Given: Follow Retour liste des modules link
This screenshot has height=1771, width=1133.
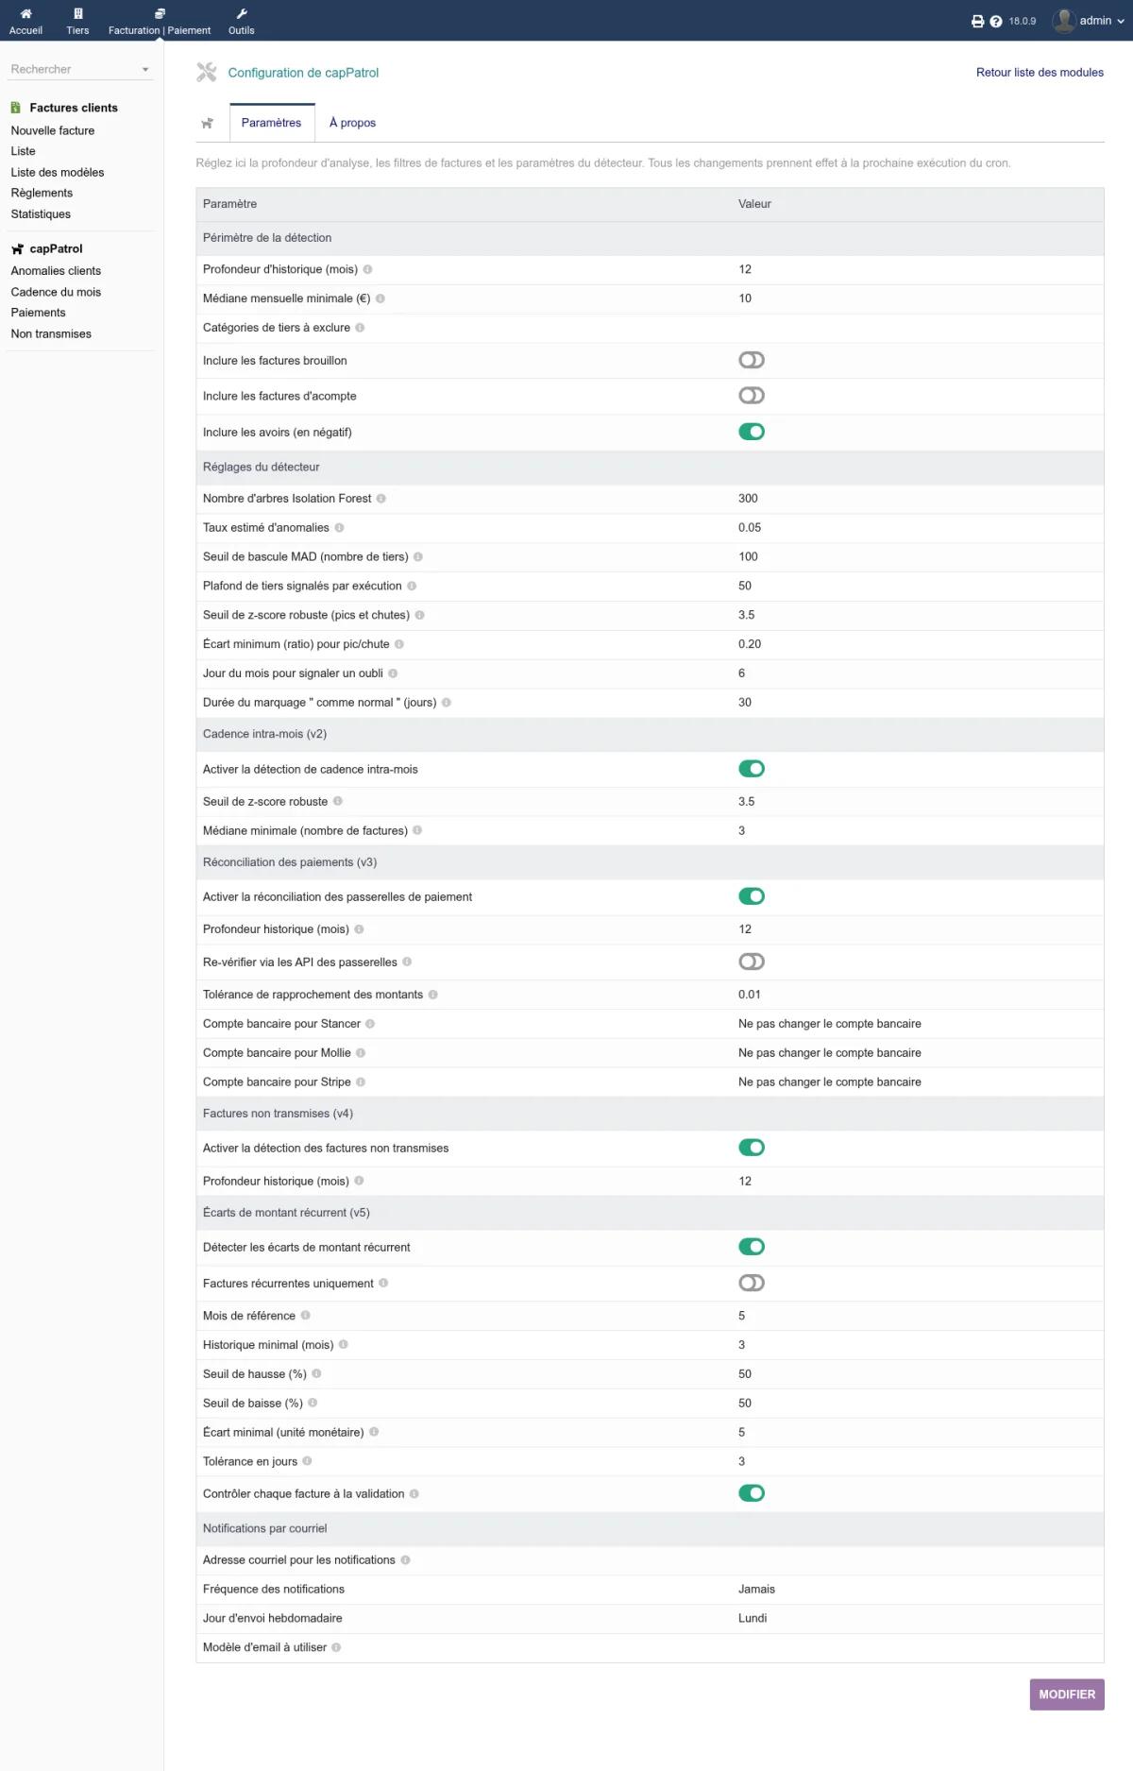Looking at the screenshot, I should tap(1040, 73).
